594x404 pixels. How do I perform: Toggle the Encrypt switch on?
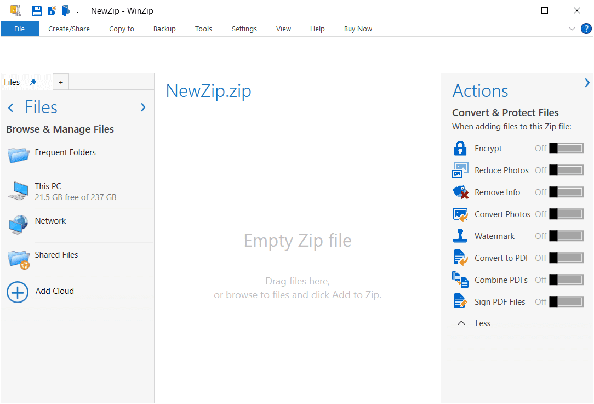567,148
